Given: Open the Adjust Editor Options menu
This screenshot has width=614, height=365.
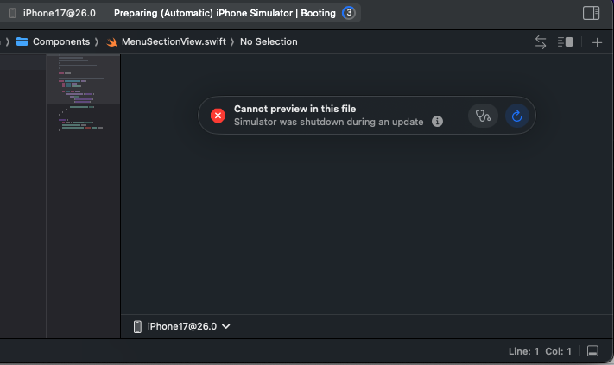Looking at the screenshot, I should [x=566, y=41].
